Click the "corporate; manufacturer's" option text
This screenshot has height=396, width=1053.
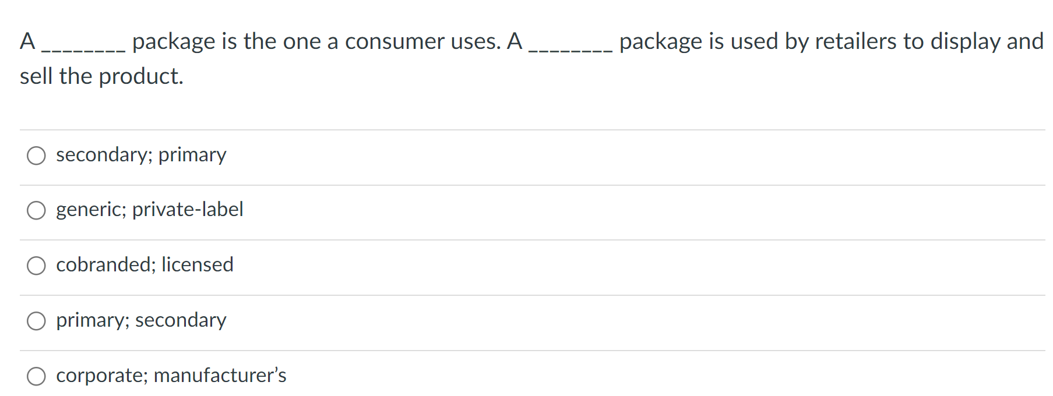point(171,376)
